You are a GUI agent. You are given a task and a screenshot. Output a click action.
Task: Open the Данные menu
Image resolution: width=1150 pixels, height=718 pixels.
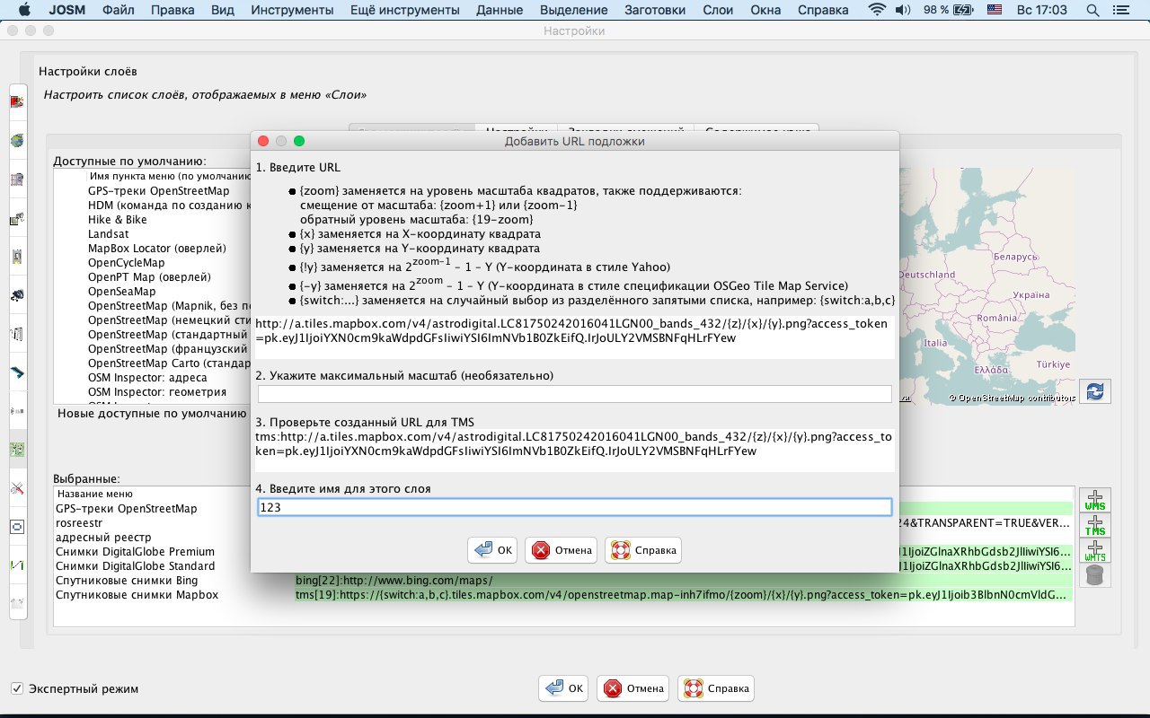[500, 10]
